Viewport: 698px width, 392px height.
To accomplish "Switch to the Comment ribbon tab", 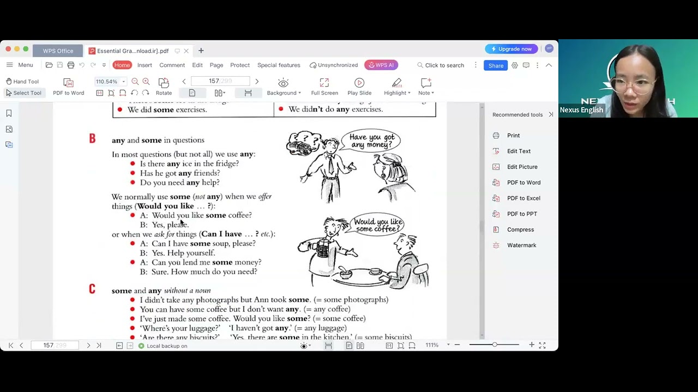I will (x=172, y=65).
